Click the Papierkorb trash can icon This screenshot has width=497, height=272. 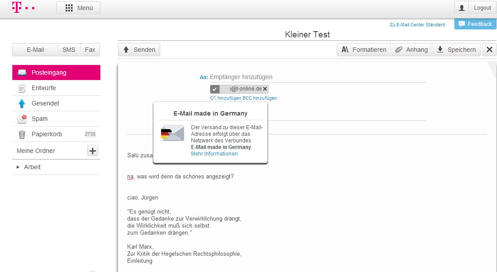pos(22,134)
